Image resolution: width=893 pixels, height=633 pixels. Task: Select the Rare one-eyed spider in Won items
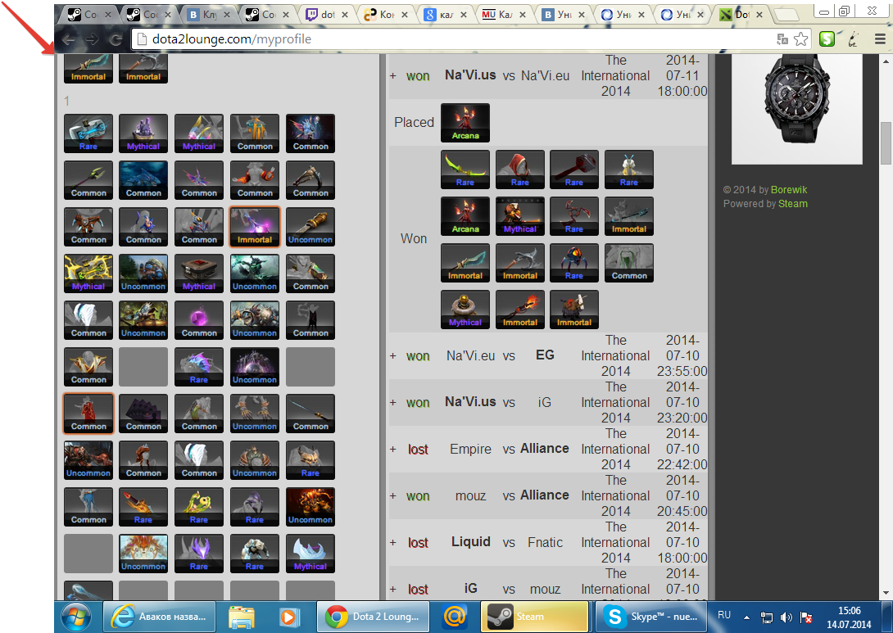[x=574, y=262]
